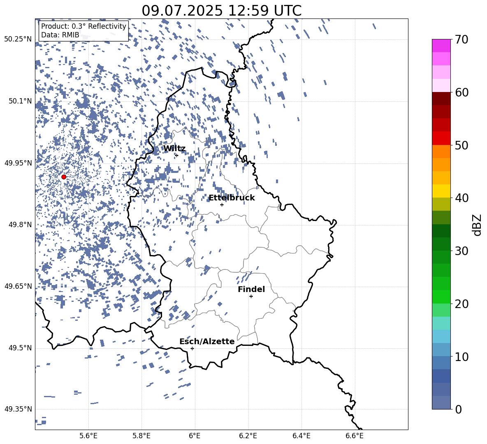Click the 'Data: RMIB' text
487x444 pixels.
60,35
